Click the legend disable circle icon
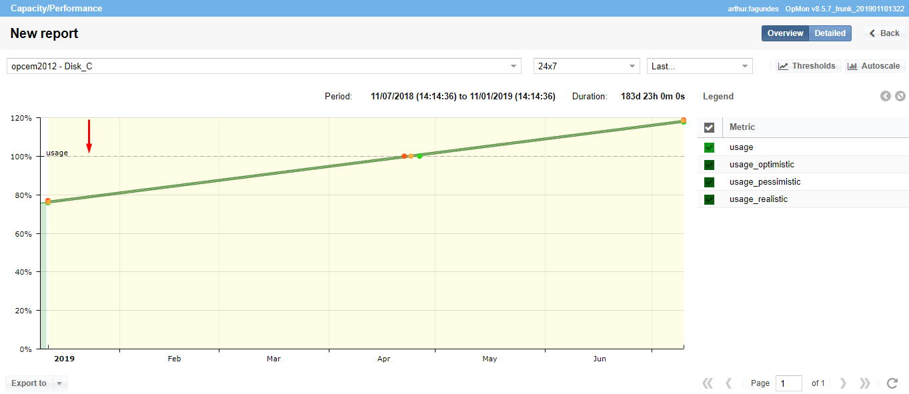The image size is (909, 394). coord(900,96)
